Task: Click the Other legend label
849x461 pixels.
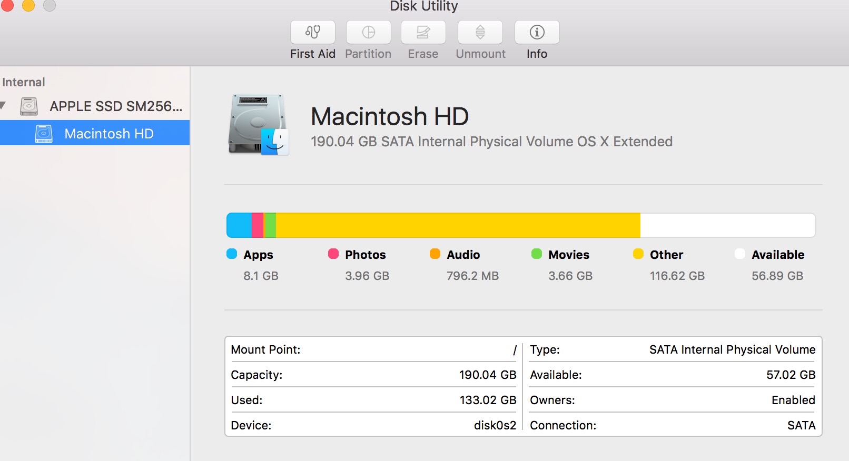Action: tap(666, 255)
